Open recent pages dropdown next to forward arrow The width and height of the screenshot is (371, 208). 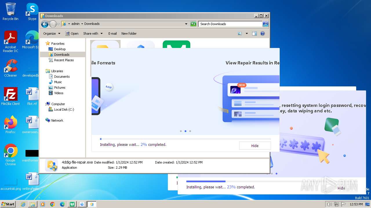59,24
